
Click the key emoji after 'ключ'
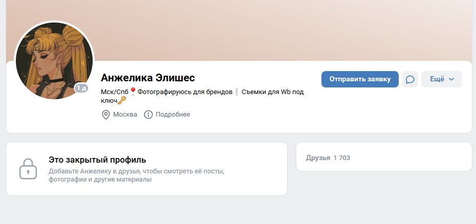click(122, 101)
